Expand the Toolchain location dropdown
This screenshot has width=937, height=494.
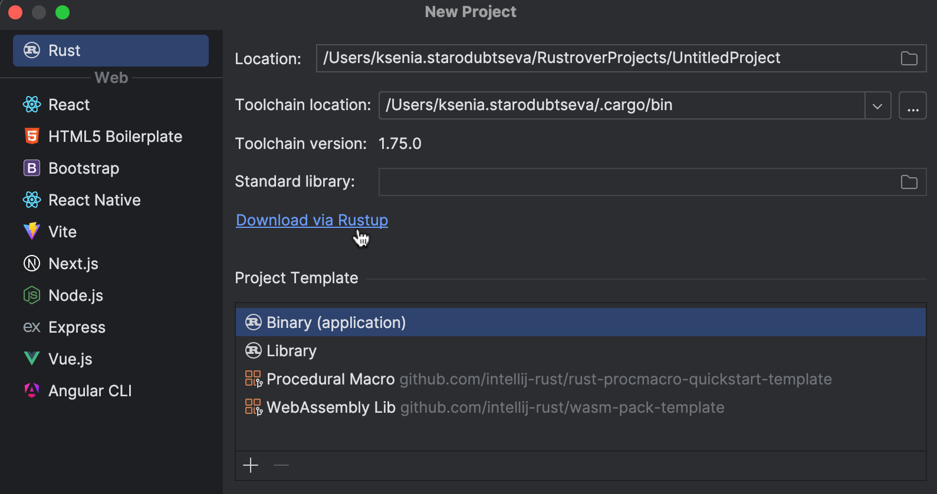click(877, 106)
